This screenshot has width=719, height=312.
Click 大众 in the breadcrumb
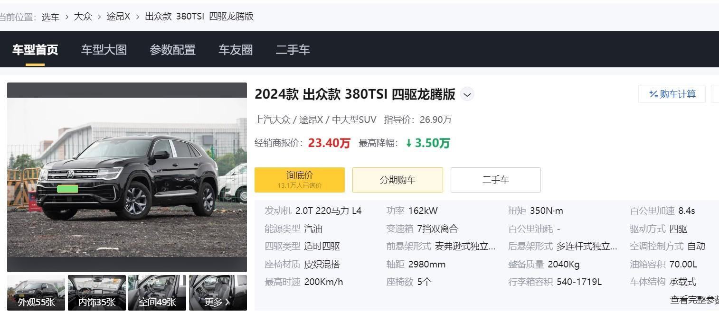tap(83, 17)
